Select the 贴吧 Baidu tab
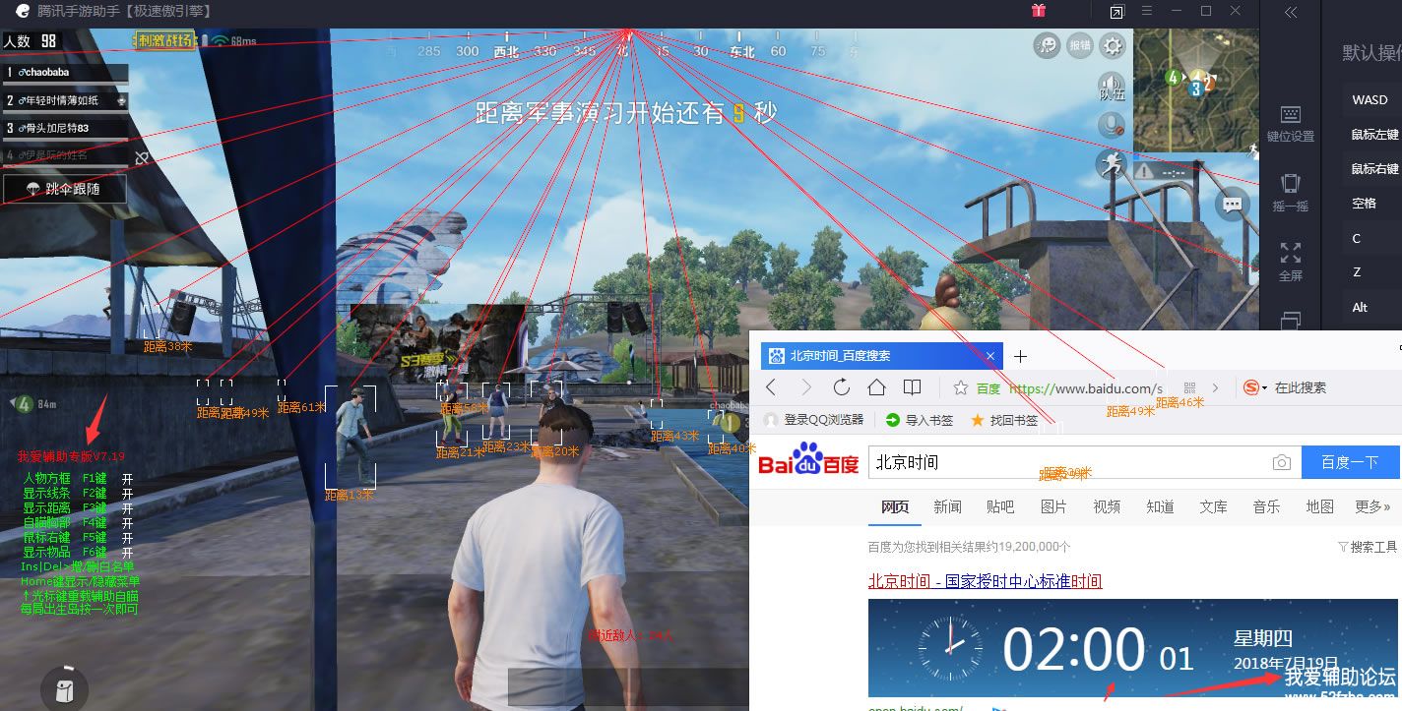Screen dimensions: 1402x711 pos(1000,506)
